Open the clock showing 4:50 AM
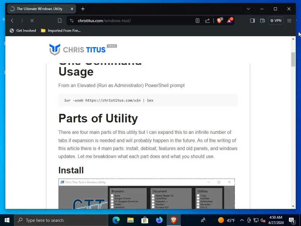 point(276,220)
